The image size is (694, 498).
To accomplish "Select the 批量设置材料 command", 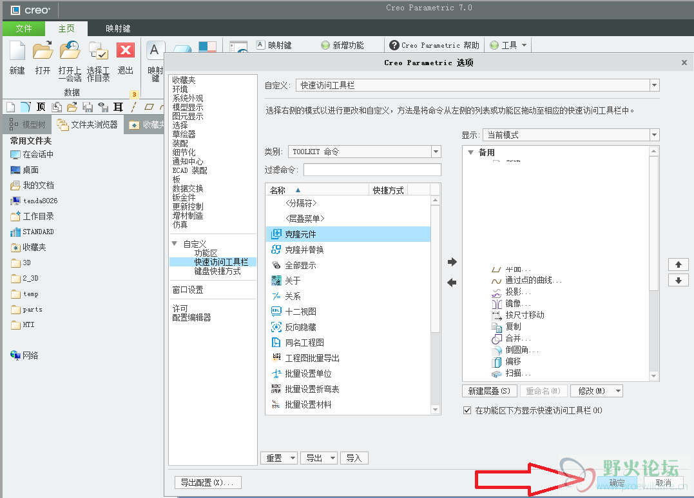I will coord(348,405).
